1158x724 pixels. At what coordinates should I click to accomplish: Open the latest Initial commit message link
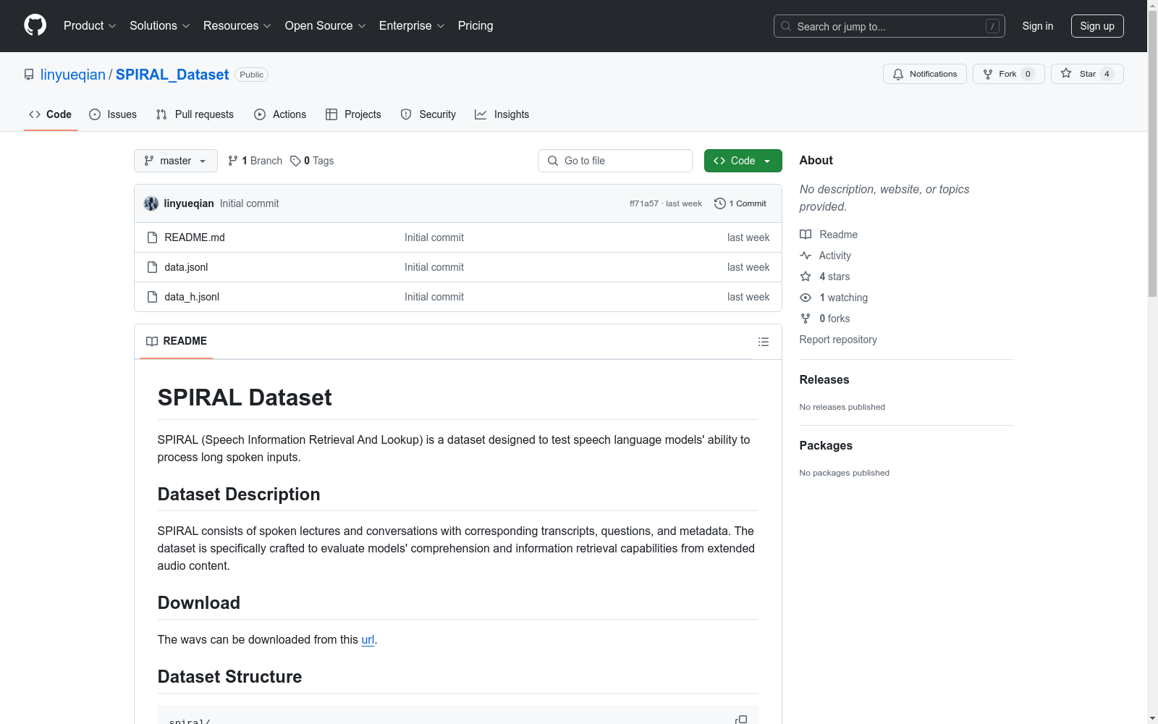point(249,203)
